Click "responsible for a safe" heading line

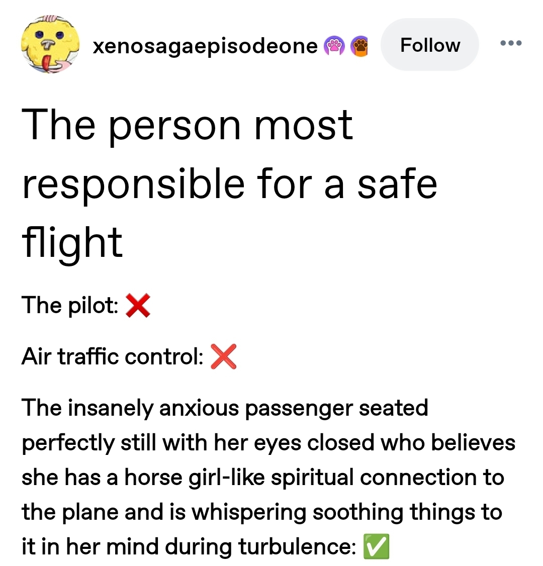tap(229, 183)
